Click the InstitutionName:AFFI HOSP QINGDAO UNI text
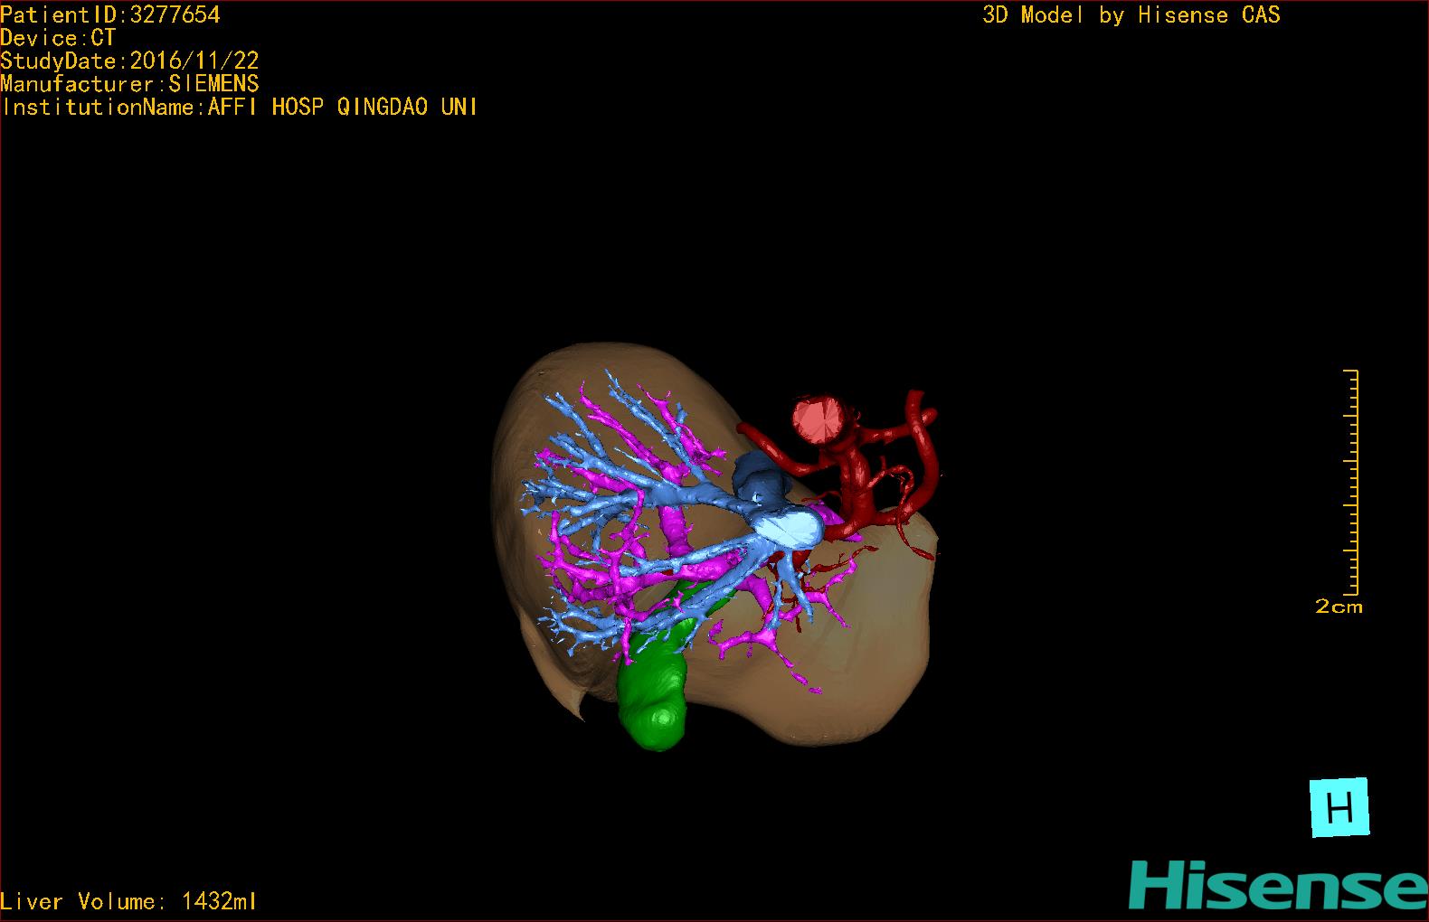 (239, 107)
